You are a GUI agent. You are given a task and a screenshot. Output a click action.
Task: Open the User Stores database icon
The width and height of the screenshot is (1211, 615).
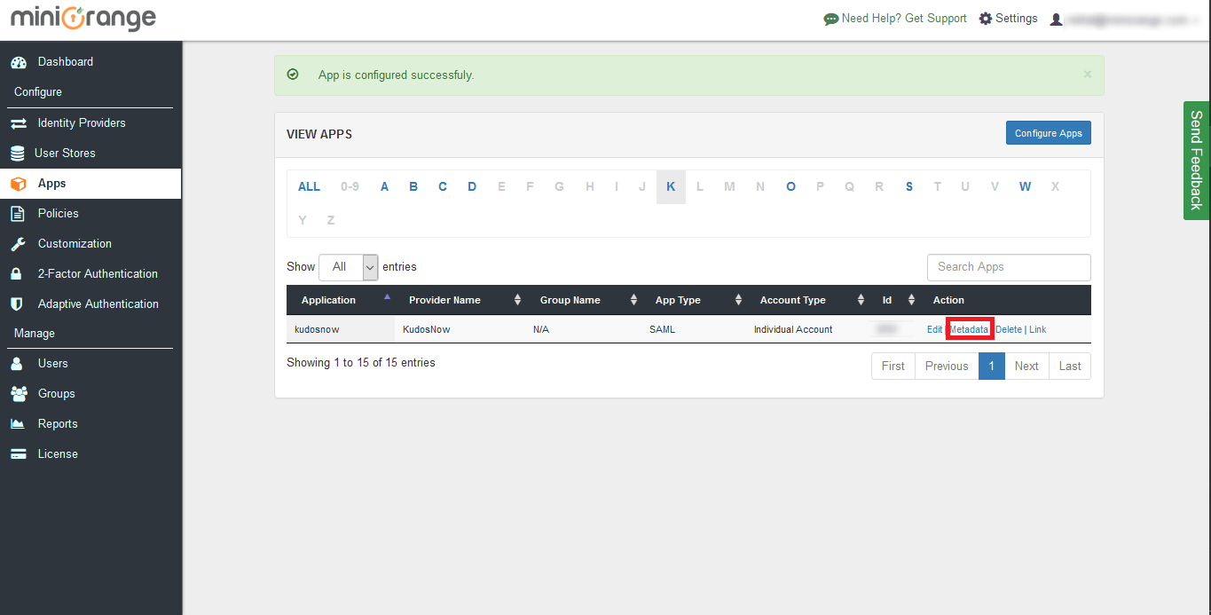[x=18, y=154]
